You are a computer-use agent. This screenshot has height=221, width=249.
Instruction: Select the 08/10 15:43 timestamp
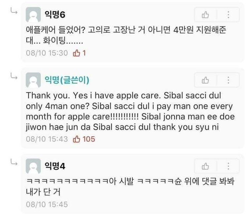pyautogui.click(x=47, y=139)
